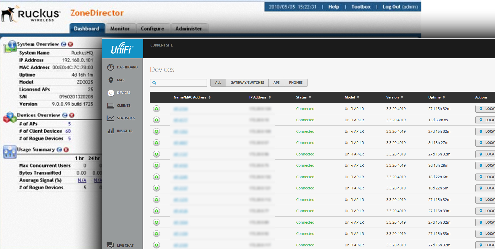
Task: Click the uptime cell 18d 22h 5m
Action: click(438, 188)
